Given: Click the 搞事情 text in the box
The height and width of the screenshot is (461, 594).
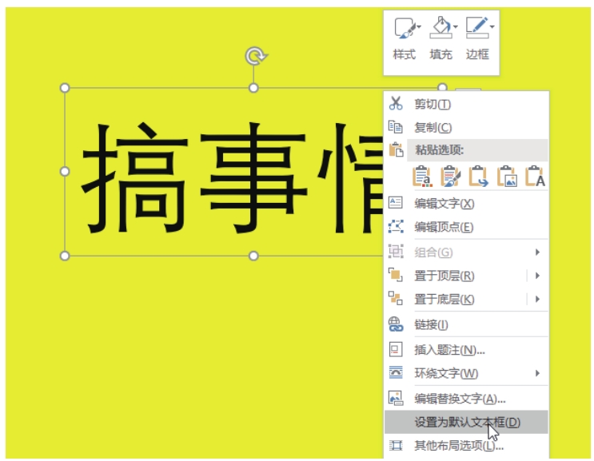Looking at the screenshot, I should (232, 177).
